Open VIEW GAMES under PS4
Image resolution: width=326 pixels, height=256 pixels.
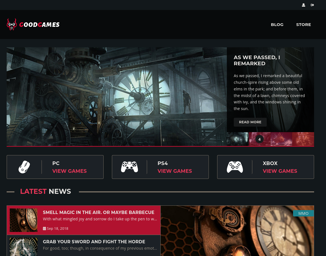[175, 171]
